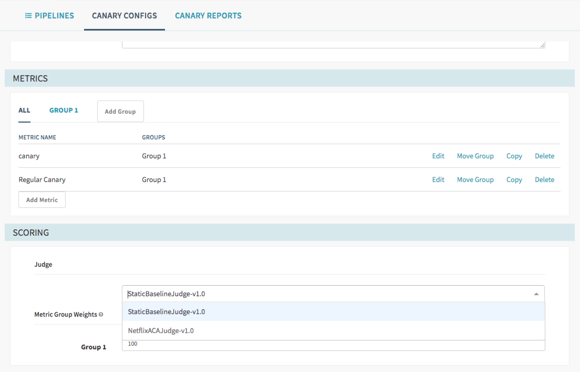Click the Add Group button

tap(120, 112)
